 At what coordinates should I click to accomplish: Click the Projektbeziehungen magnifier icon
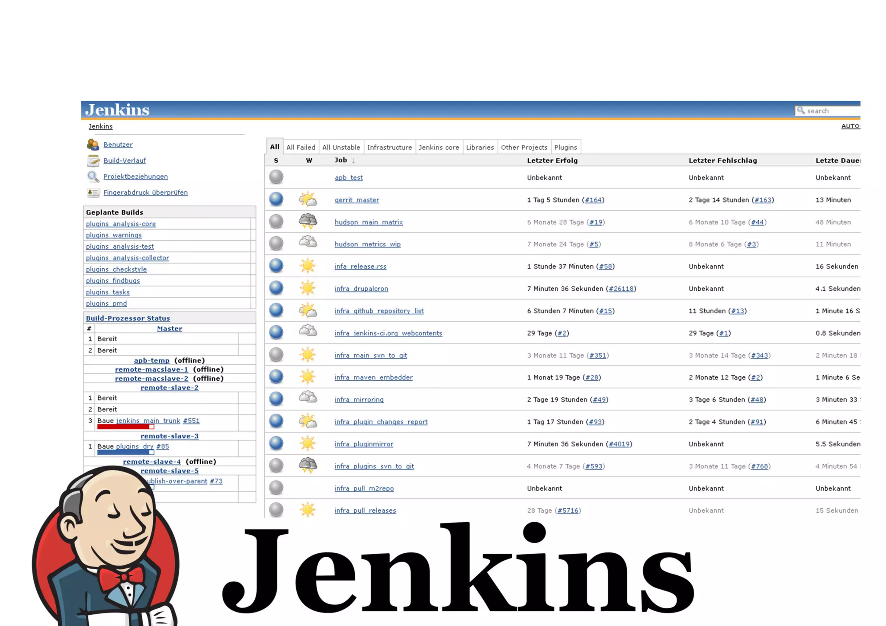click(x=93, y=177)
